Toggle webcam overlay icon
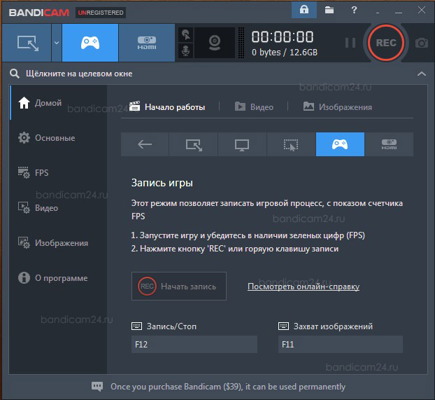This screenshot has width=435, height=400. click(x=215, y=43)
